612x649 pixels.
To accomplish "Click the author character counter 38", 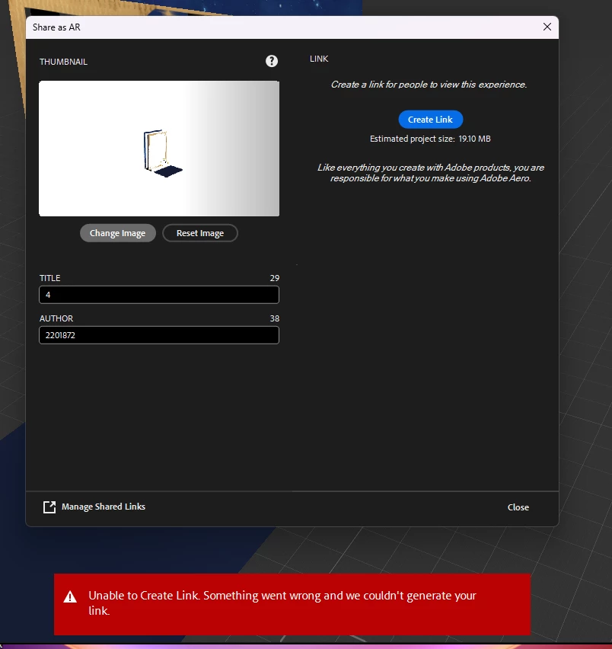I will click(275, 318).
